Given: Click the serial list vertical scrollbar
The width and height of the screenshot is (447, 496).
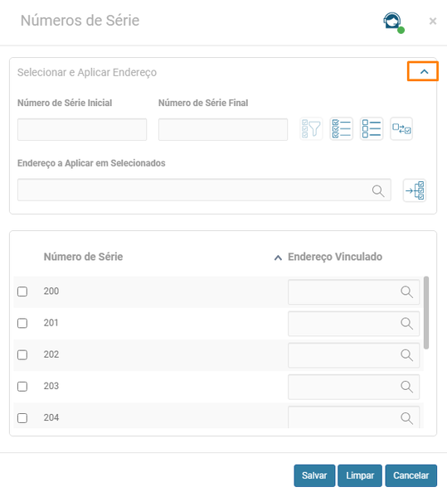Looking at the screenshot, I should [426, 312].
